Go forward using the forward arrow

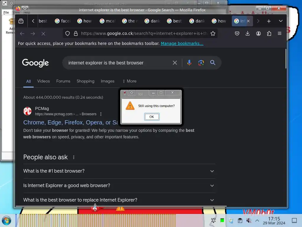click(33, 34)
